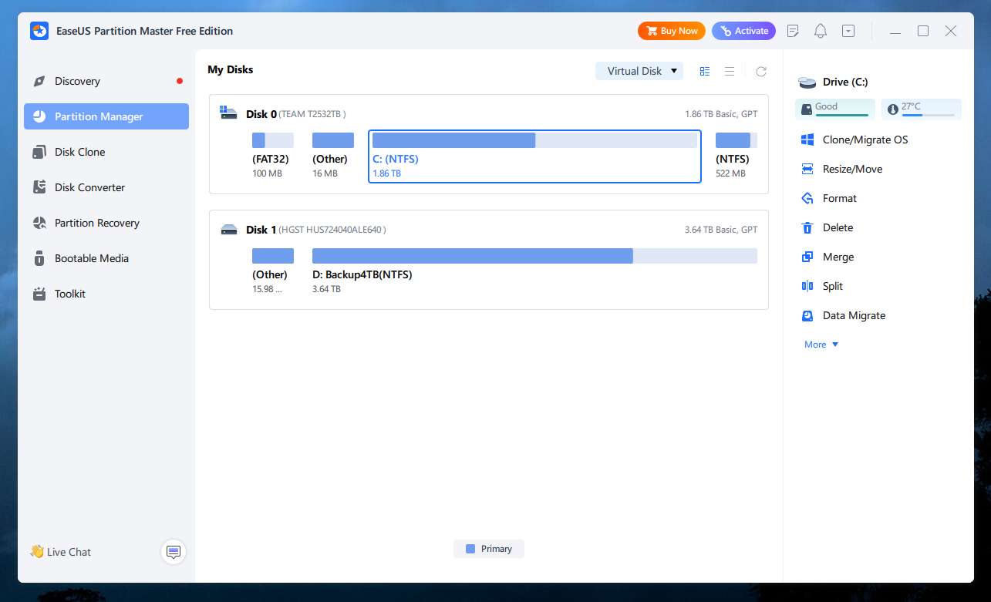This screenshot has width=991, height=602.
Task: Open the Disk Converter section
Action: tap(106, 187)
